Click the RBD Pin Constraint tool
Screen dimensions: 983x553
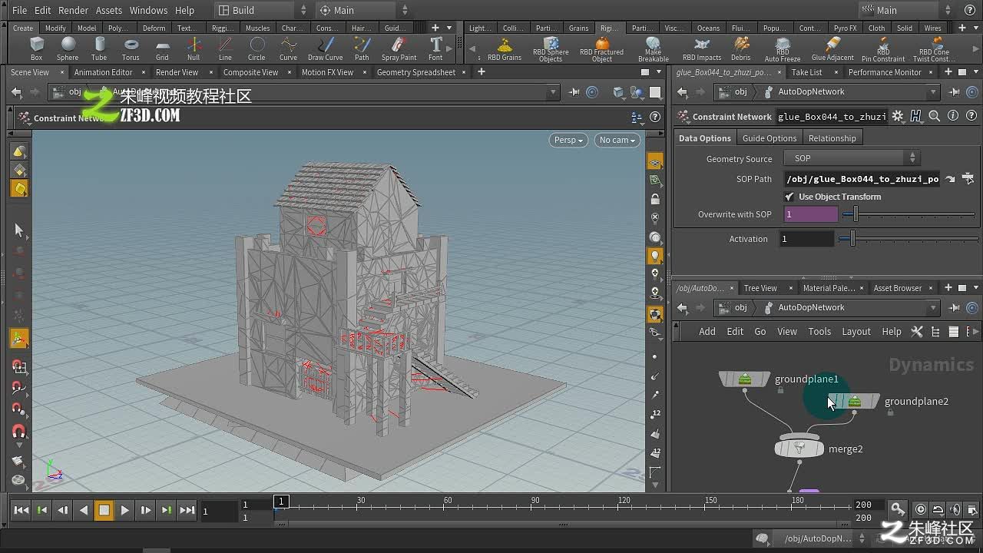tap(883, 49)
